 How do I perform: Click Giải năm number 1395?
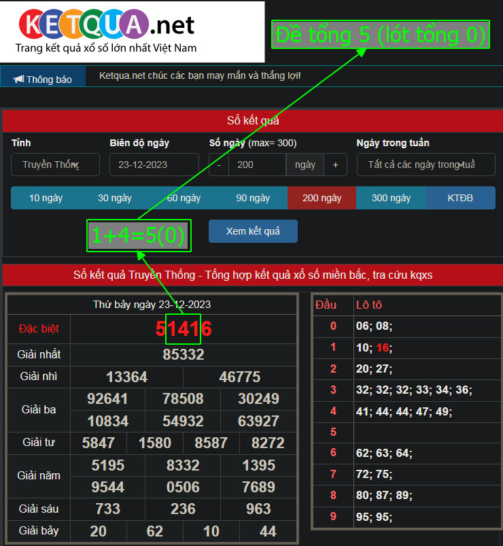258,465
